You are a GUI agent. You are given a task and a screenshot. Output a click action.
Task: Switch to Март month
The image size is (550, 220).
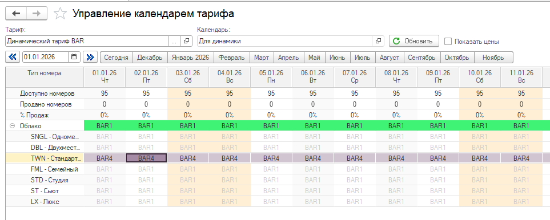click(x=262, y=58)
